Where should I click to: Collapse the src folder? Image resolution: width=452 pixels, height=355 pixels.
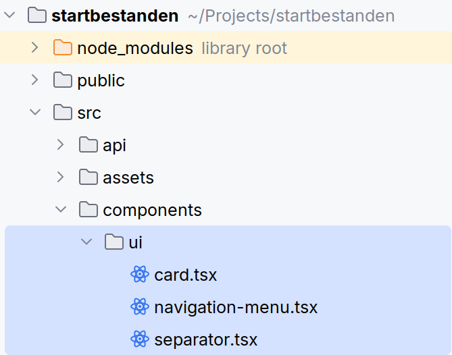35,113
